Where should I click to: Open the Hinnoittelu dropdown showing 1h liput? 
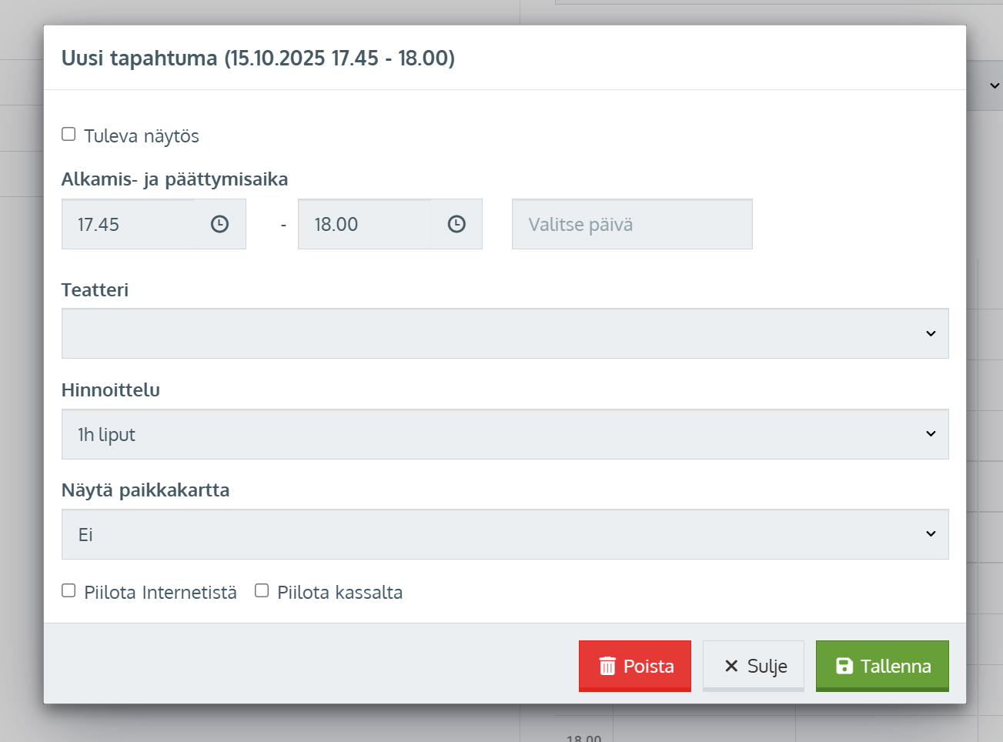pos(505,434)
